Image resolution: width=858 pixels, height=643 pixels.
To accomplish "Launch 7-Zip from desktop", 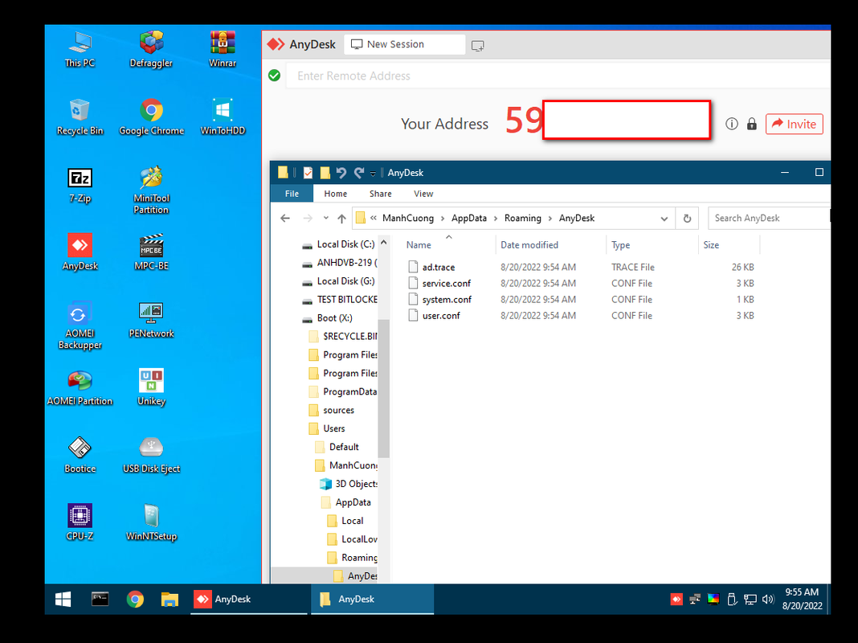I will [80, 185].
